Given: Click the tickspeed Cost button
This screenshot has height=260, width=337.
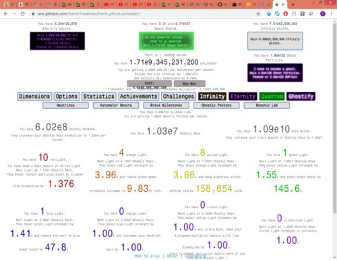Looking at the screenshot, I should [150, 84].
